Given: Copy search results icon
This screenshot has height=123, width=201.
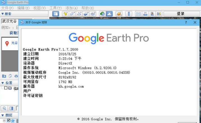Looking at the screenshot, I should 10,76.
